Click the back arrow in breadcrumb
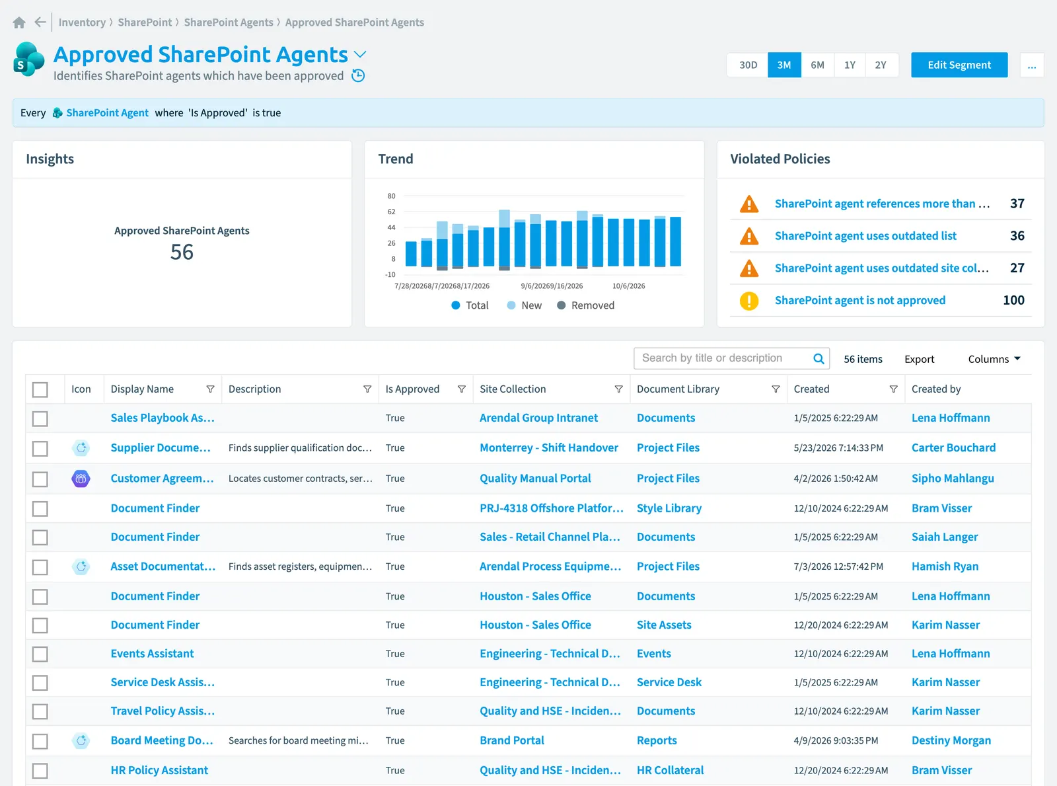 click(40, 22)
